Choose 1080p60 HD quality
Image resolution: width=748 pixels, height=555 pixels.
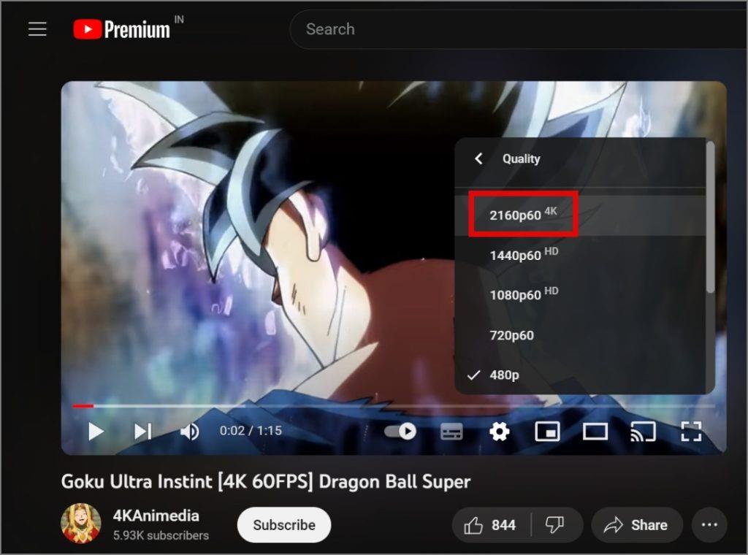[x=579, y=295]
